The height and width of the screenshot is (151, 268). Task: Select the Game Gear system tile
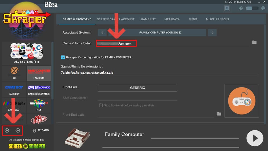(14, 105)
